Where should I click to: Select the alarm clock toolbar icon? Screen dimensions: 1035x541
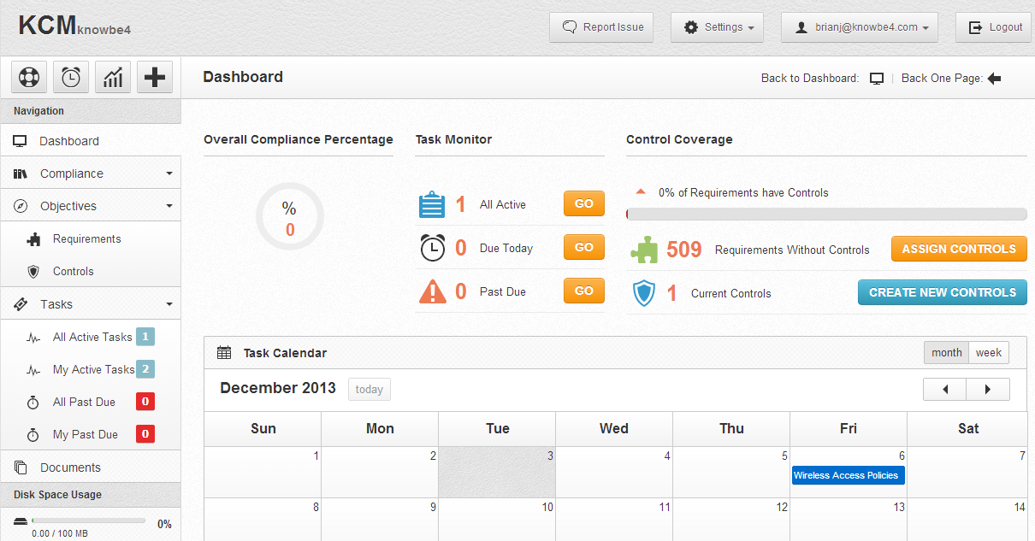tap(70, 77)
